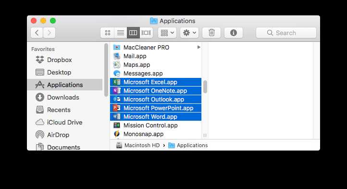Click the Downloads arrow icon
The height and width of the screenshot is (189, 347).
(40, 97)
